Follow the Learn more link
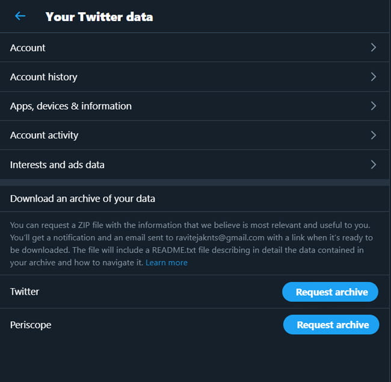 (167, 263)
